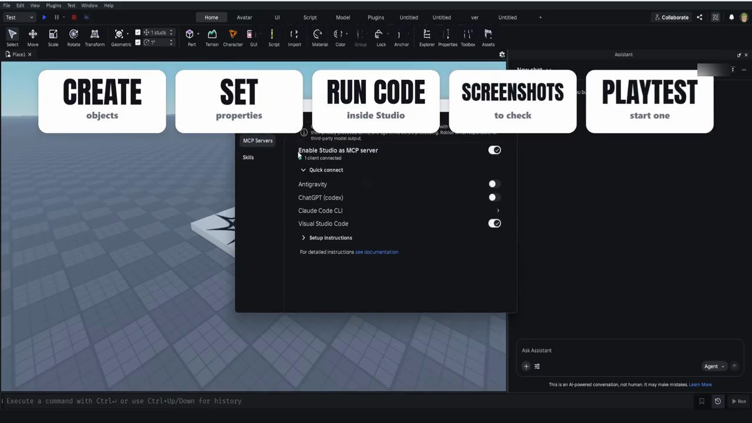Open the Learn More link
Image resolution: width=752 pixels, height=423 pixels.
pyautogui.click(x=700, y=385)
